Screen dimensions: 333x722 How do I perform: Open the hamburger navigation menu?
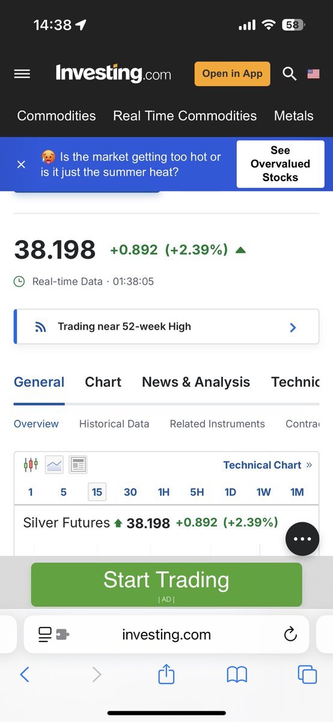click(22, 74)
